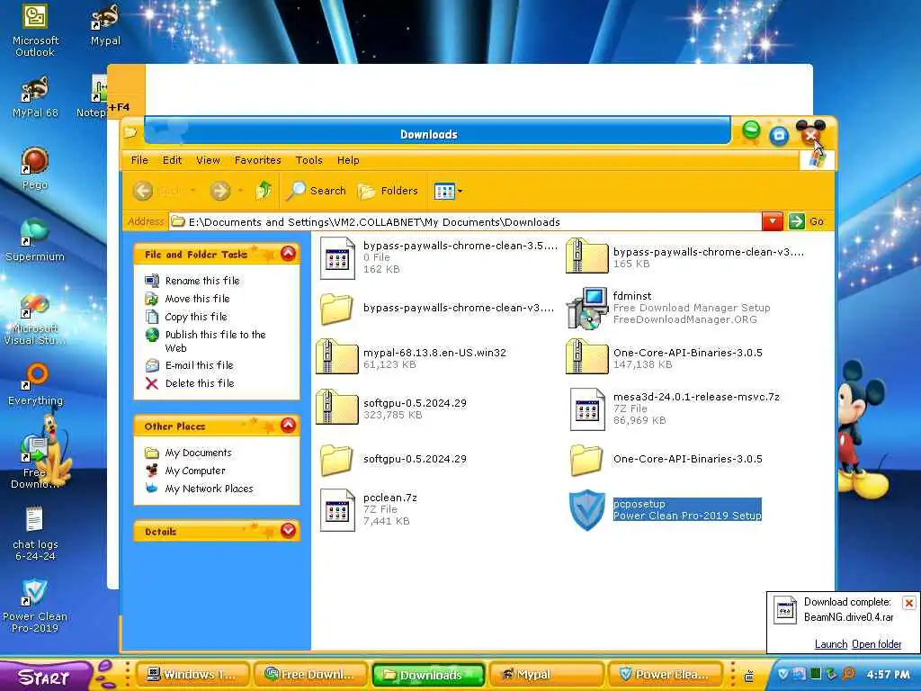Image resolution: width=921 pixels, height=691 pixels.
Task: Launch Supermium from the desktop
Action: tap(35, 240)
